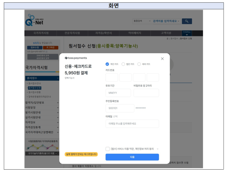Image resolution: width=228 pixels, height=170 pixels.
Task: Open 장애유형별편의제공안내 sidebar link
Action: (x=40, y=97)
